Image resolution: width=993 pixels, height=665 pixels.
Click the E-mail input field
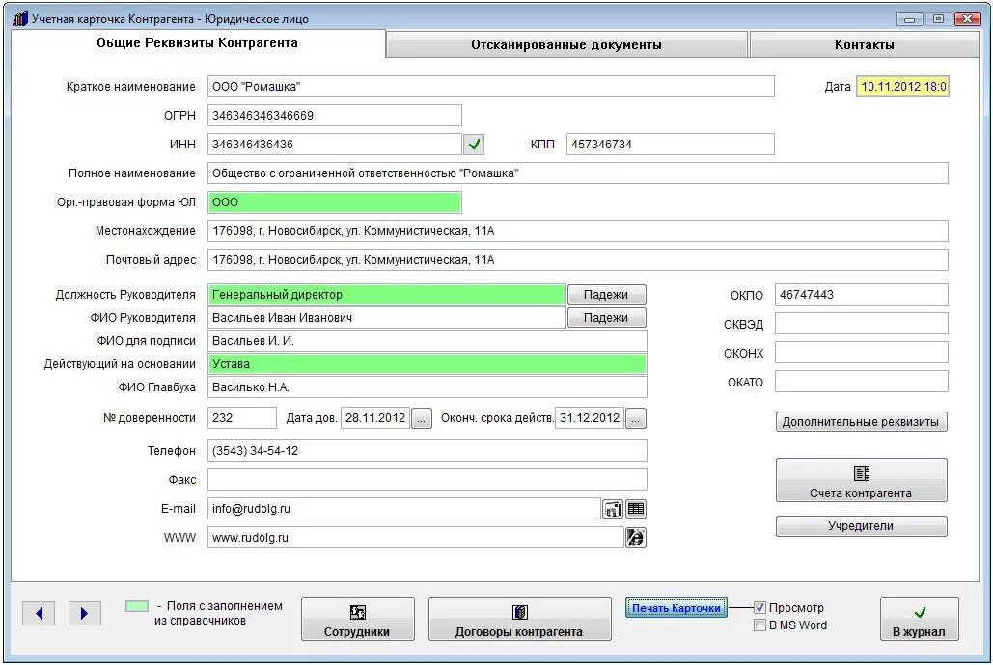click(x=404, y=509)
